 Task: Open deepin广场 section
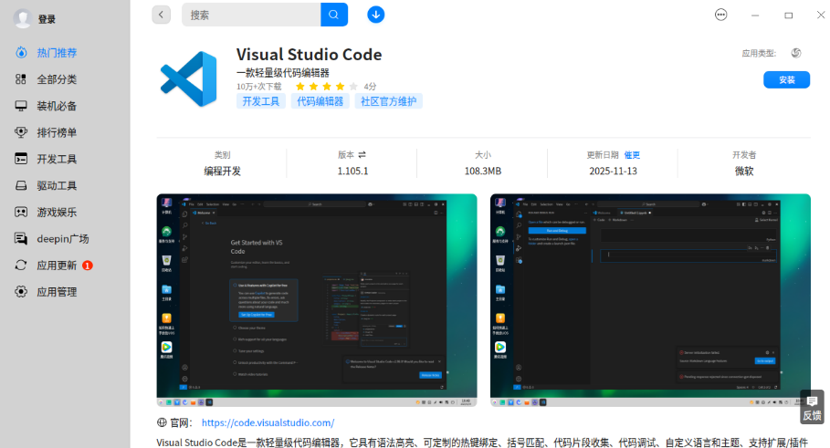(62, 238)
